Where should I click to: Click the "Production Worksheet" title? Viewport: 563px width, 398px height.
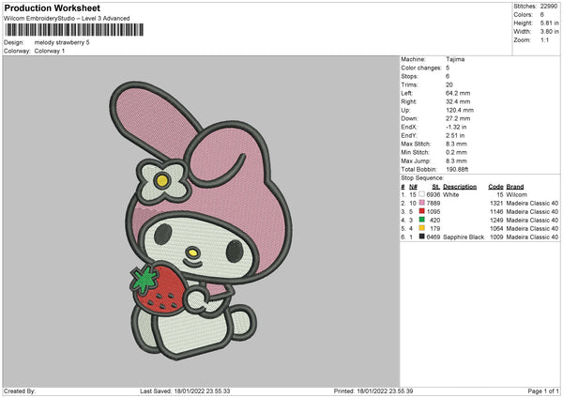click(52, 8)
